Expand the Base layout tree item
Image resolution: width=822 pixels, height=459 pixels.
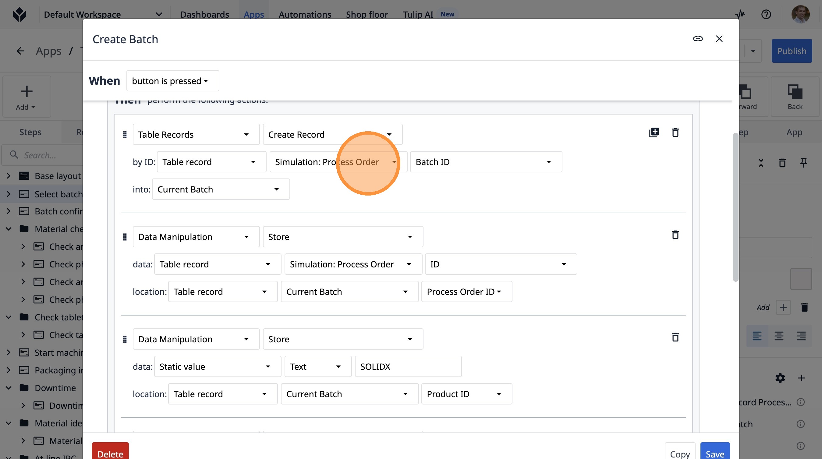(x=9, y=176)
